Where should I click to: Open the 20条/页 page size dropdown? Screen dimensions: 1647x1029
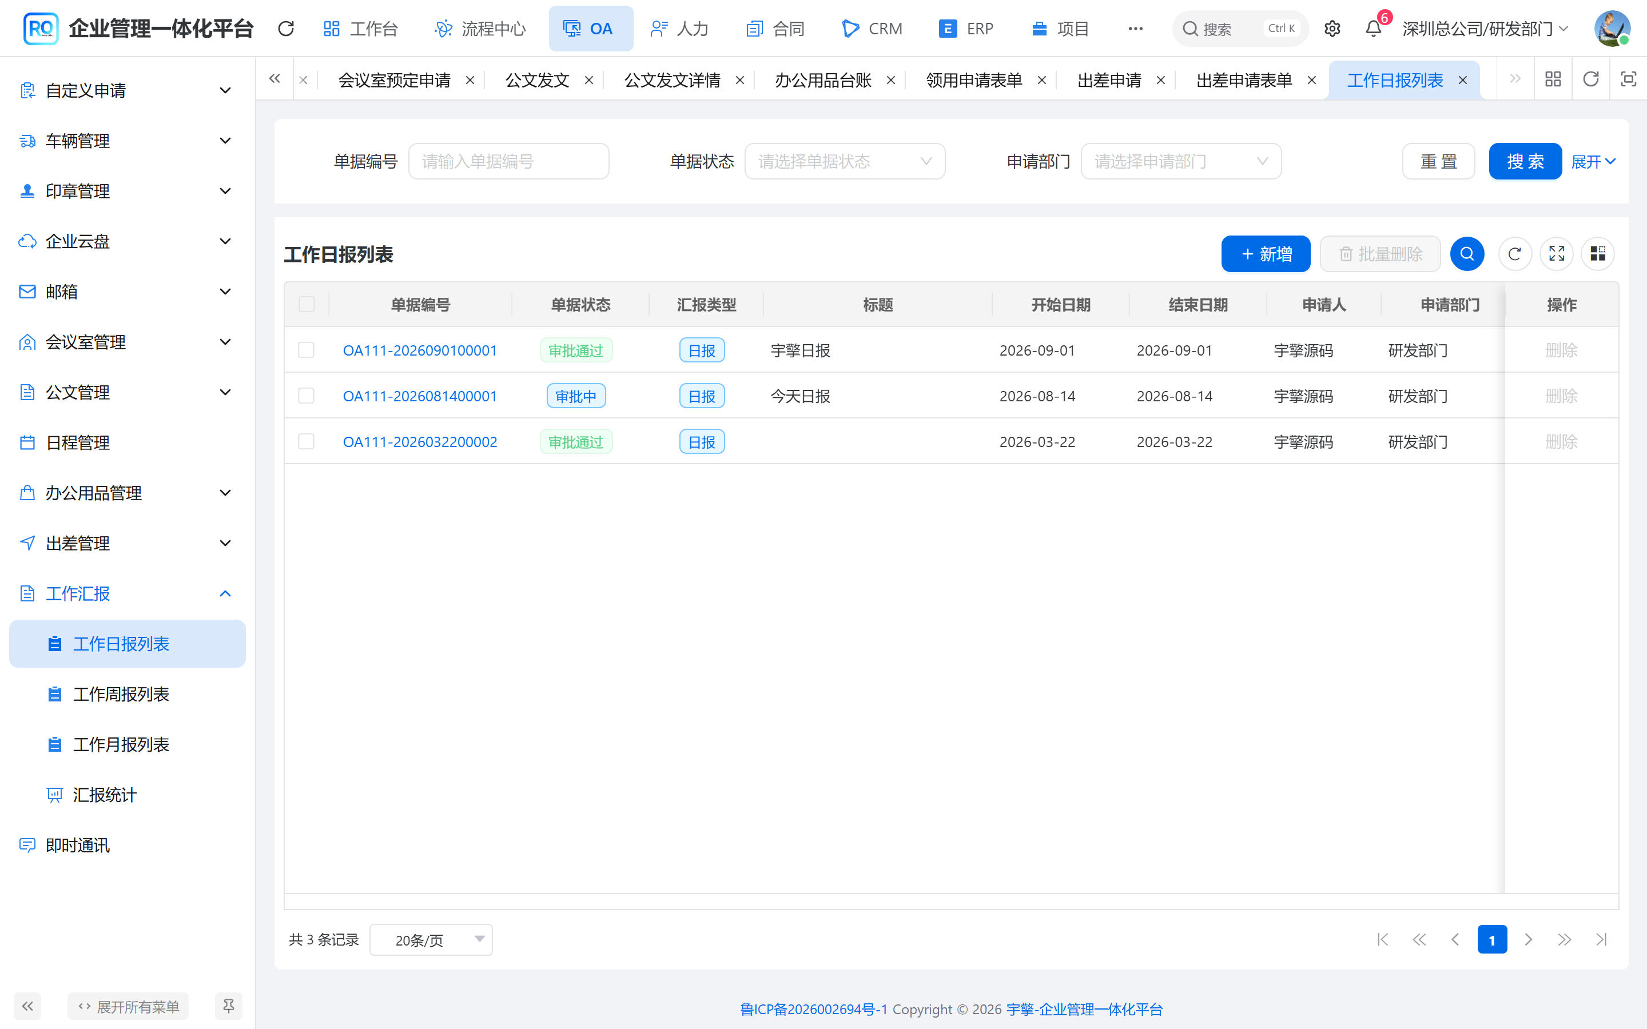point(431,940)
